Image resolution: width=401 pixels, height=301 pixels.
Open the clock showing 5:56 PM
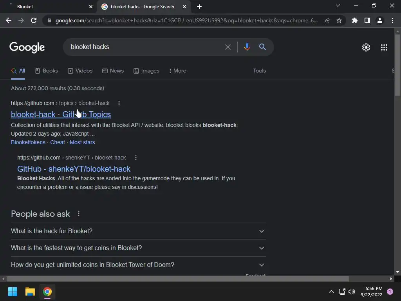[x=371, y=292]
